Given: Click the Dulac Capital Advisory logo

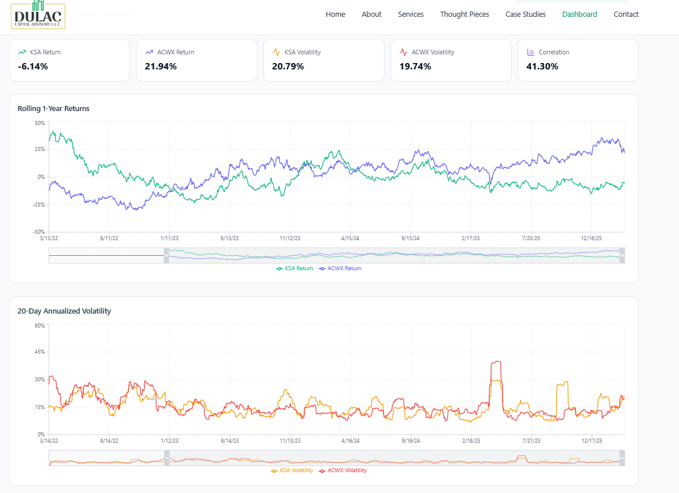Looking at the screenshot, I should 38,16.
